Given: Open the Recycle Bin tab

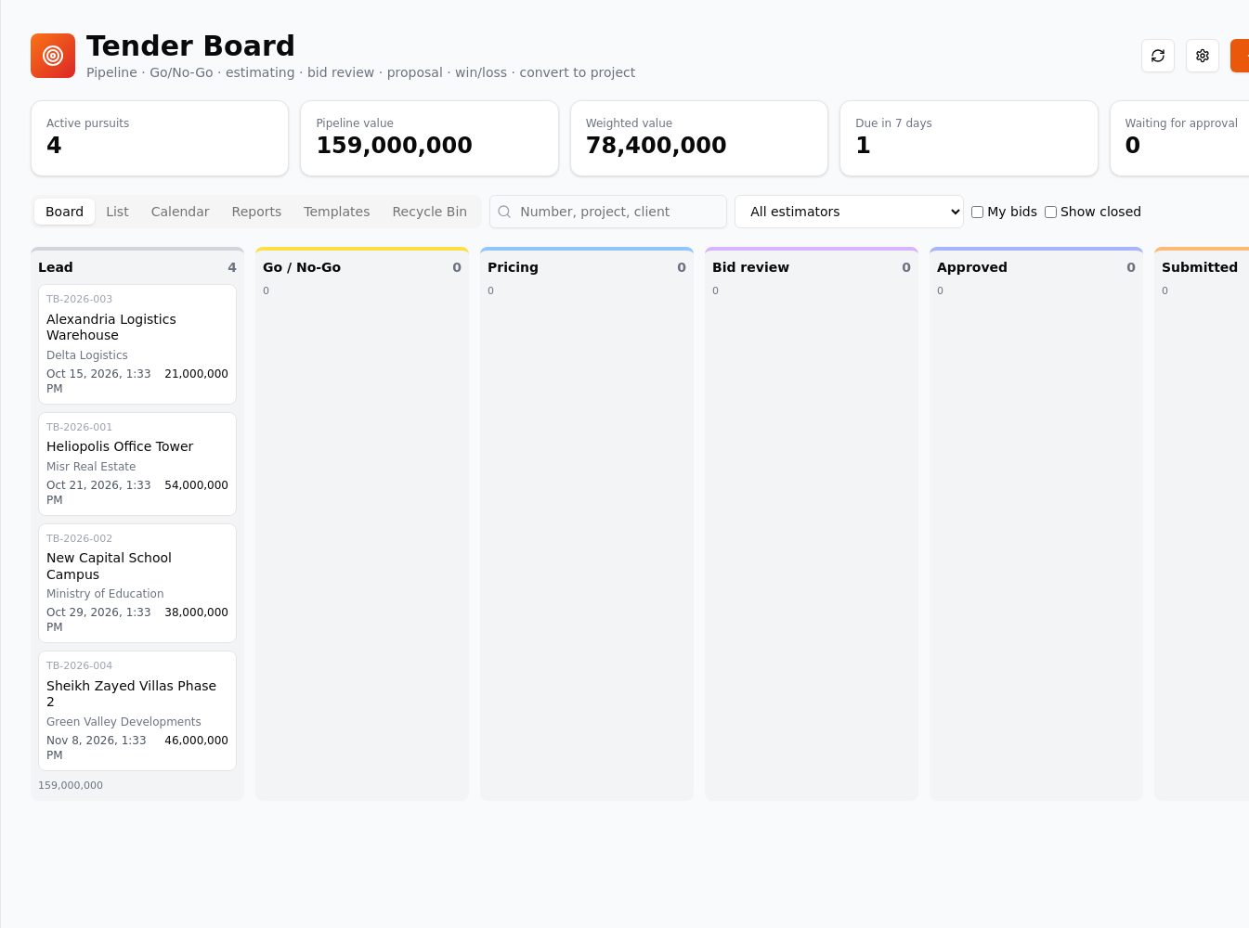Looking at the screenshot, I should 429,212.
